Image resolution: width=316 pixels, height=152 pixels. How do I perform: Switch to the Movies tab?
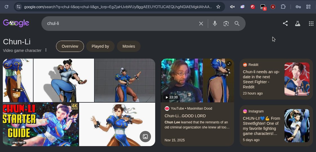click(129, 46)
